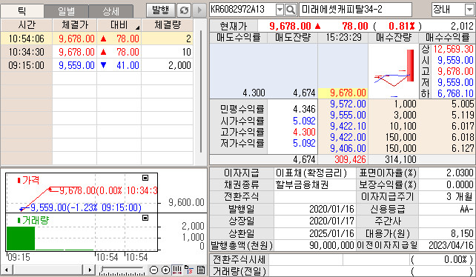This screenshot has height=277, width=476.
Task: Select the 10:34:30 tick row
Action: pyautogui.click(x=97, y=52)
